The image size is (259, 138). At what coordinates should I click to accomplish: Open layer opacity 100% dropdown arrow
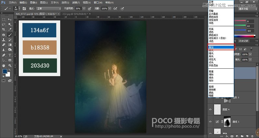point(250,54)
